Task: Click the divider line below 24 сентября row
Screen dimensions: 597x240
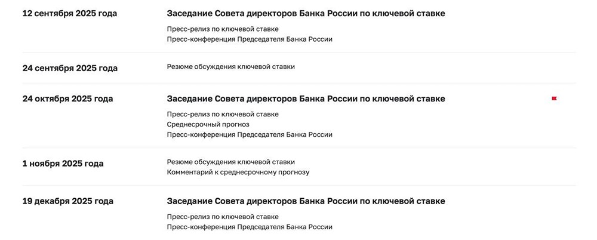Action: click(298, 83)
